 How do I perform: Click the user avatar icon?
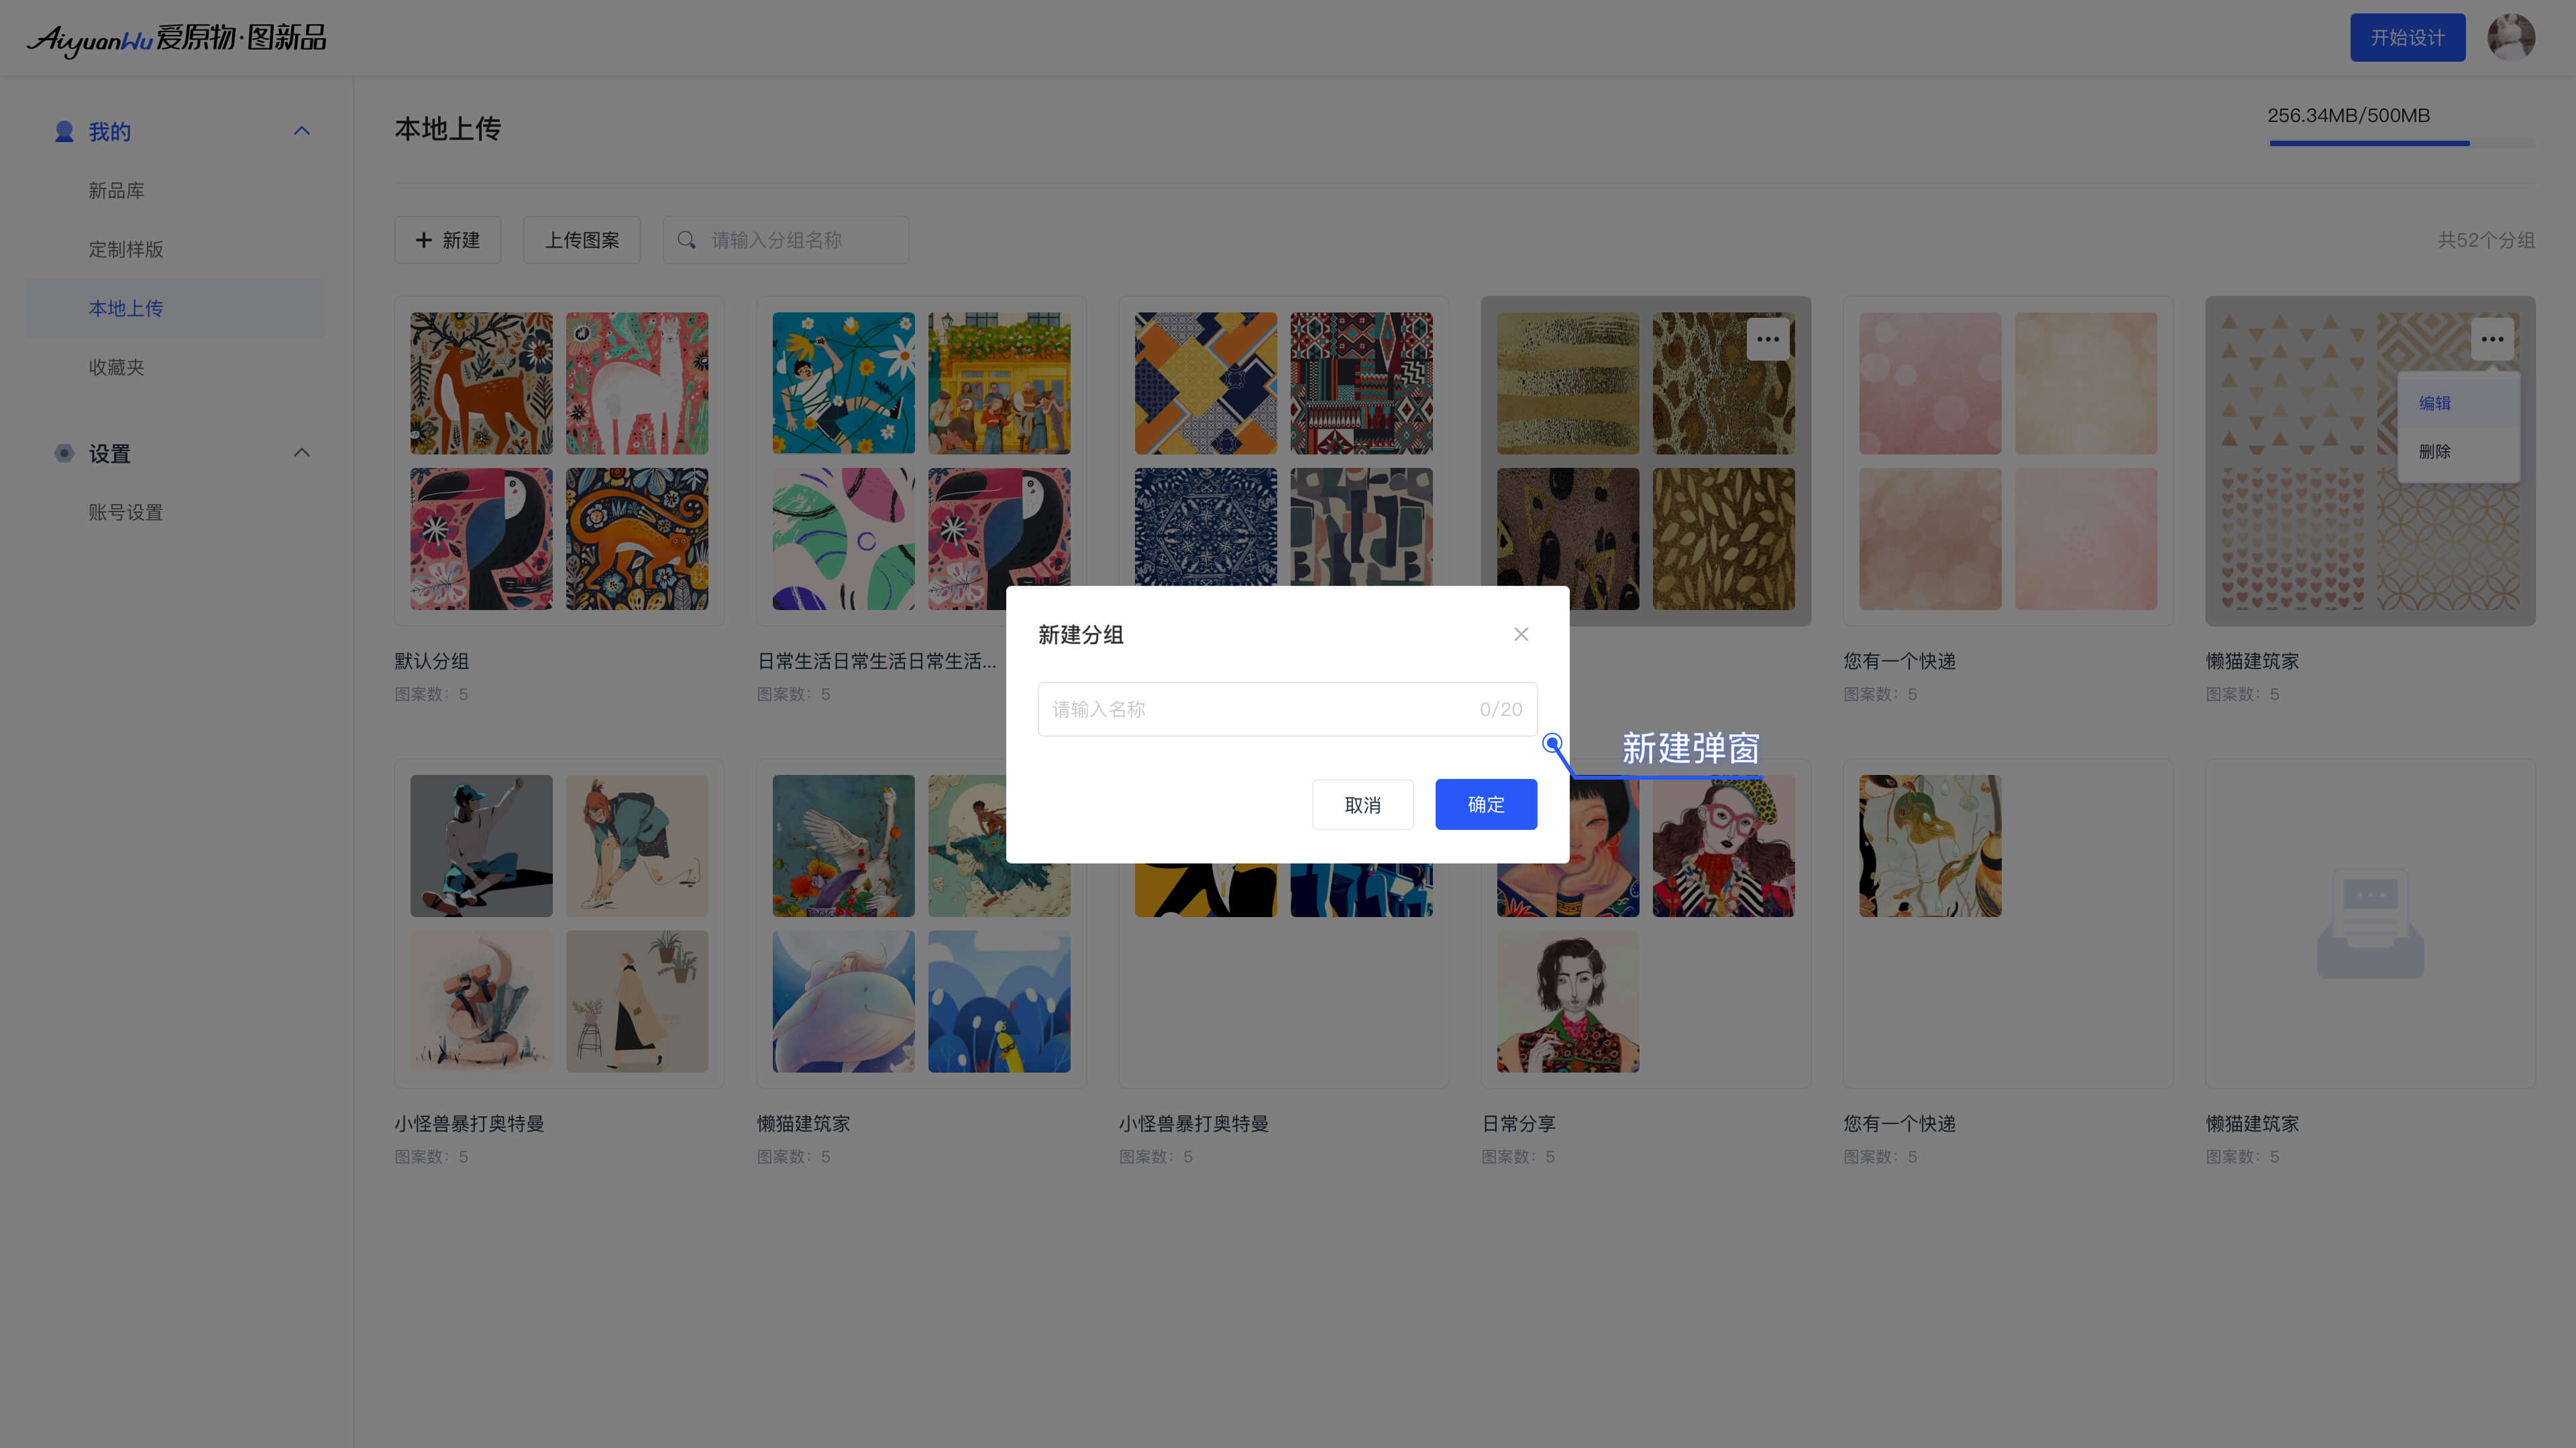pyautogui.click(x=2510, y=37)
